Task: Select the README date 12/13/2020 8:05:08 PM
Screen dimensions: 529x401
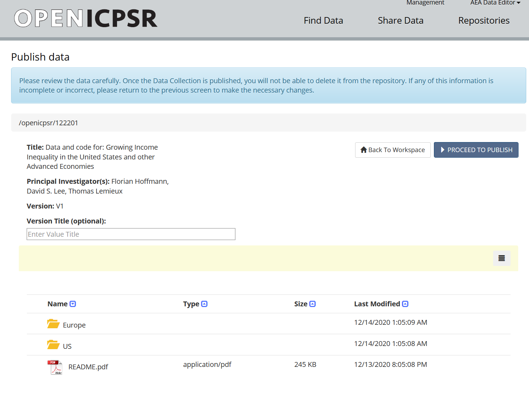Action: click(x=391, y=364)
